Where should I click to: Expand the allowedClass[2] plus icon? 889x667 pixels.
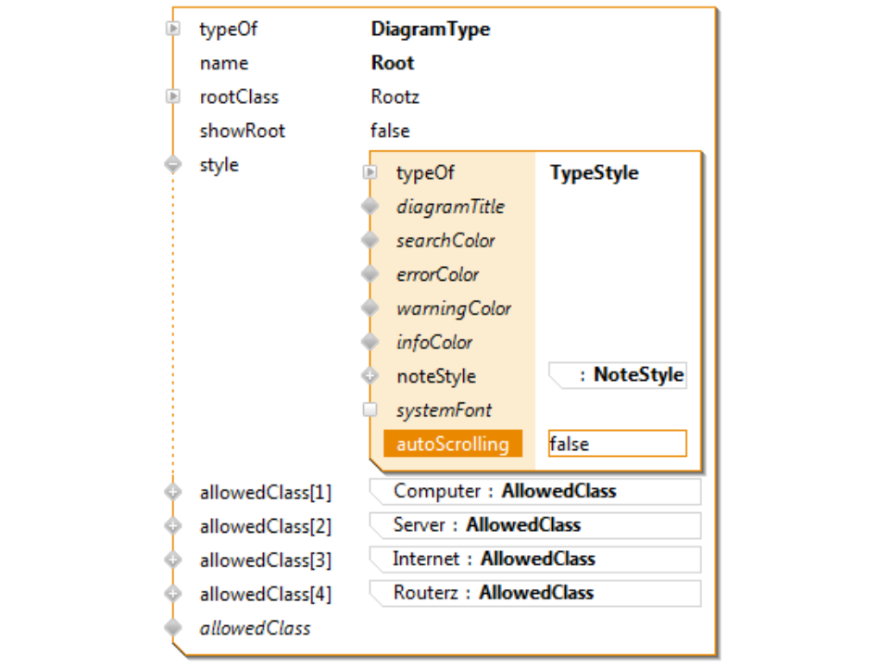[x=172, y=526]
